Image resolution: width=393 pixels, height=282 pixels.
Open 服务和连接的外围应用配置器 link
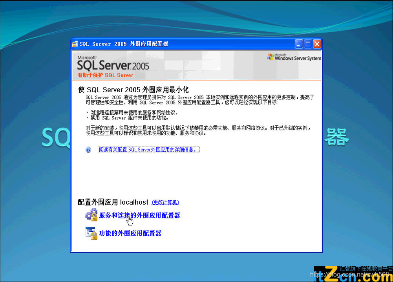click(x=139, y=215)
